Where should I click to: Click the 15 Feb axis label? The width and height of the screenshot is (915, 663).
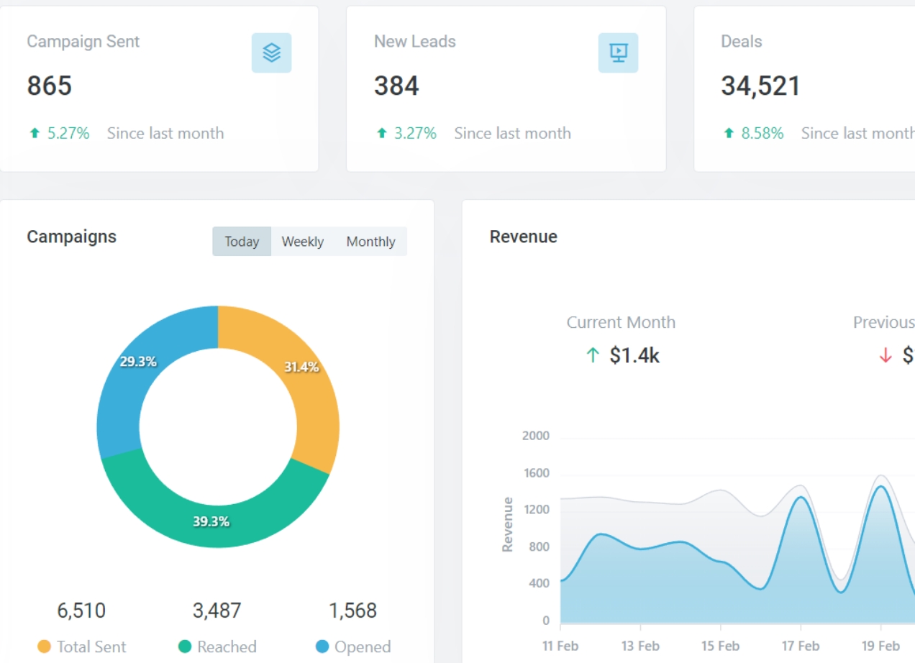click(720, 646)
